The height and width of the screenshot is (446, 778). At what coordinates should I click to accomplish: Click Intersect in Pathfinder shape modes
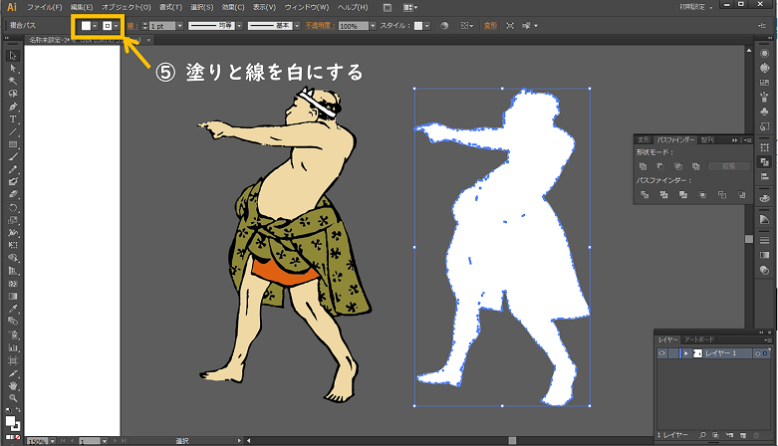pos(678,166)
